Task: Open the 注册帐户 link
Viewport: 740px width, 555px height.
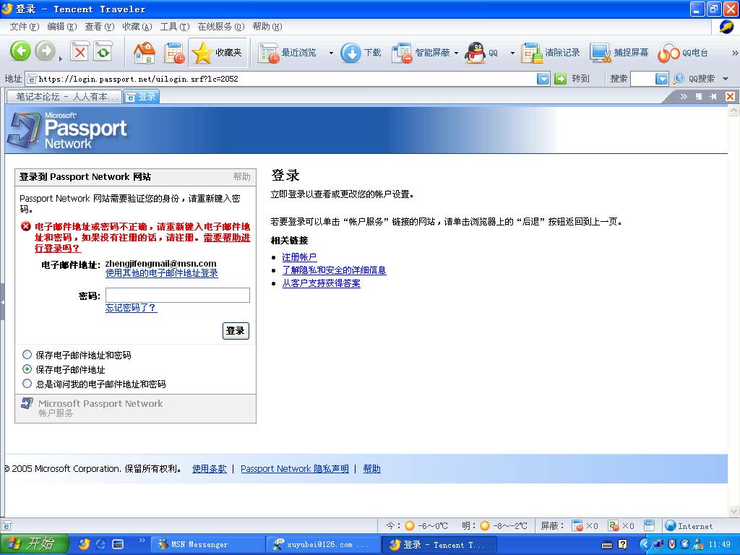Action: pyautogui.click(x=299, y=257)
